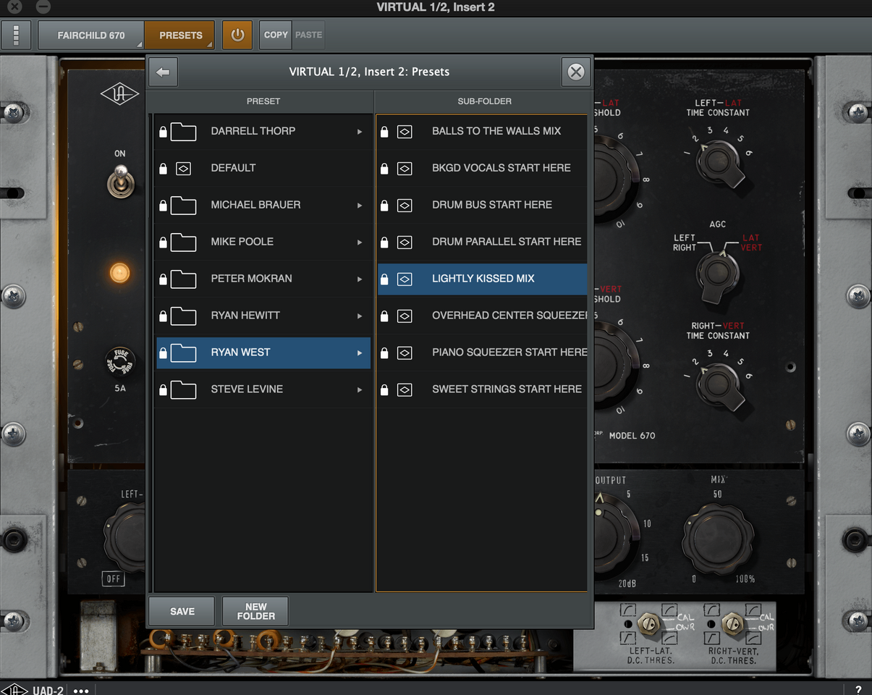Click the SUB-FOLDER column header

(485, 101)
